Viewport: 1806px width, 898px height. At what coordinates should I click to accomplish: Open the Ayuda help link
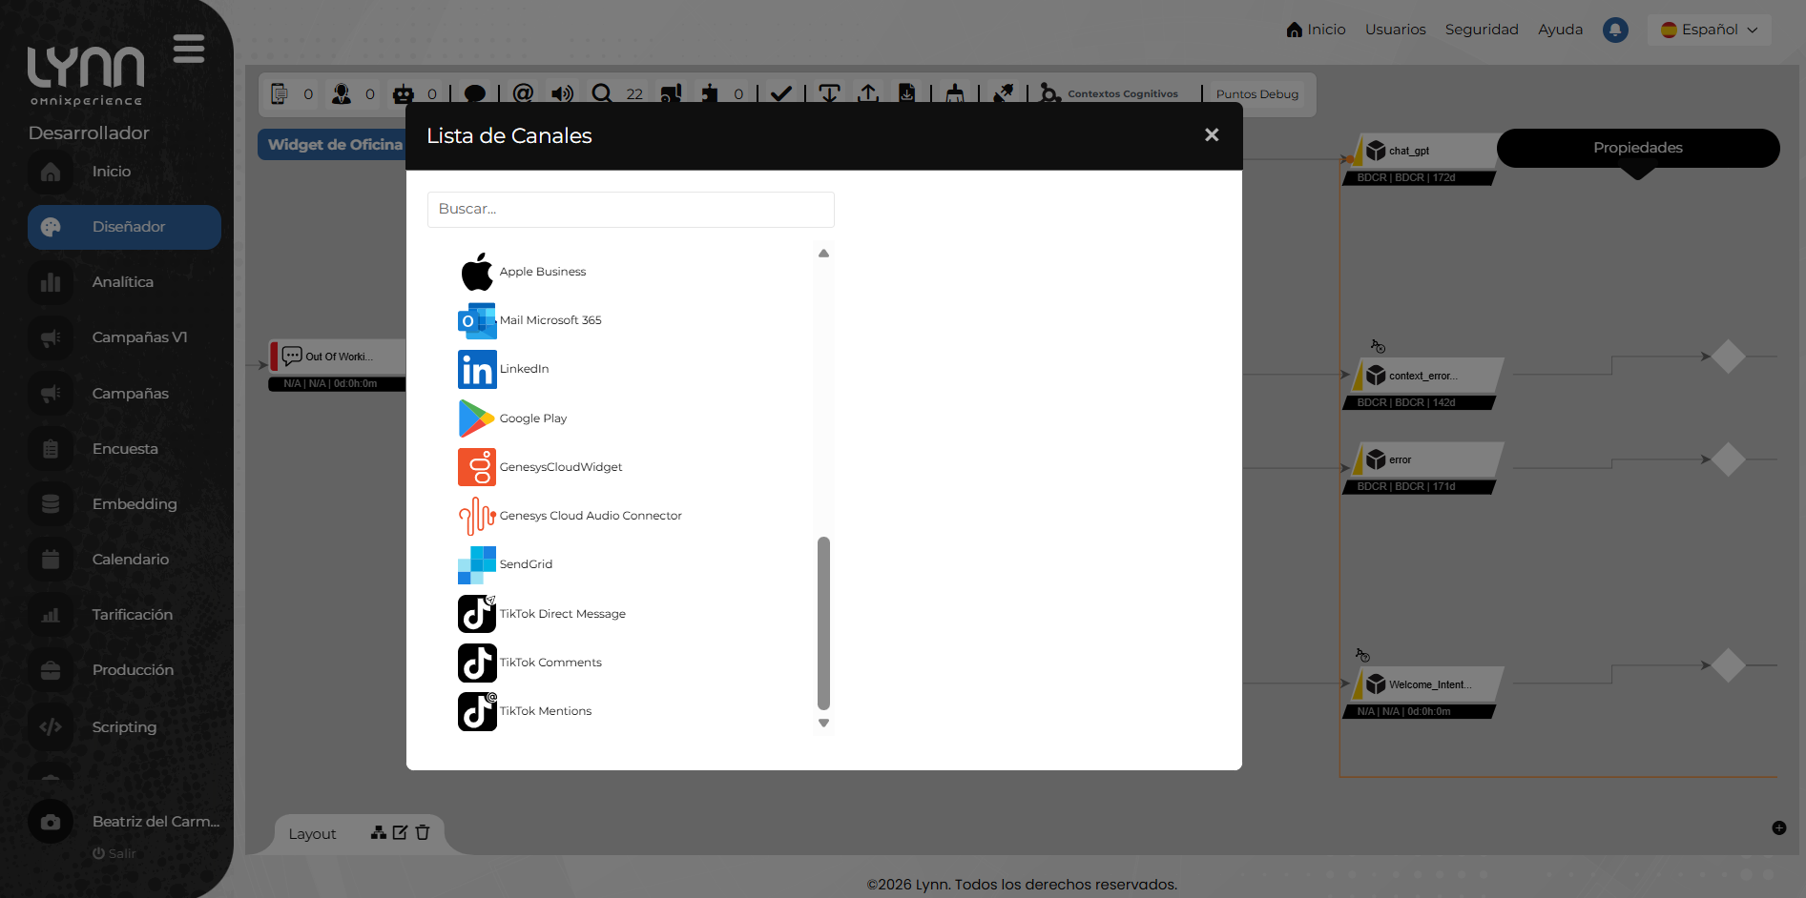click(1560, 30)
